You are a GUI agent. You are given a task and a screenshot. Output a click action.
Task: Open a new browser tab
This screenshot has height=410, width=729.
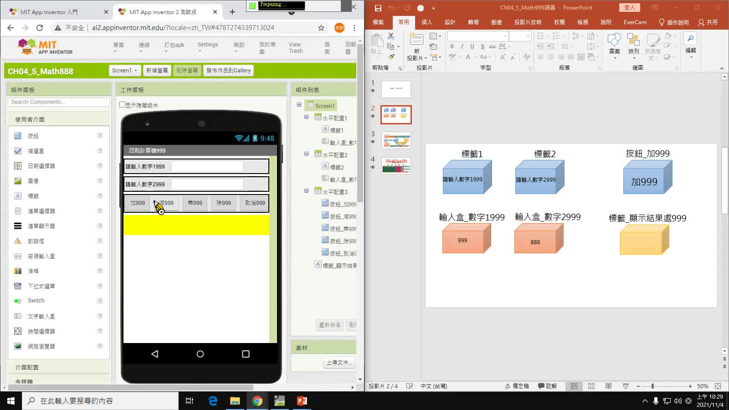(x=232, y=12)
